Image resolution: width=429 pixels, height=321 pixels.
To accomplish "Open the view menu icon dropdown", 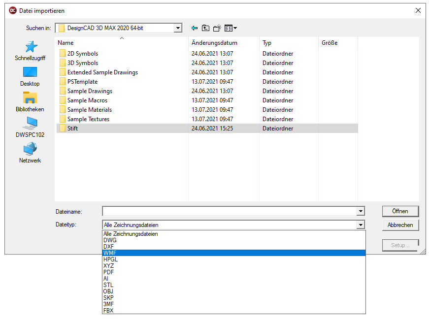I will click(231, 28).
